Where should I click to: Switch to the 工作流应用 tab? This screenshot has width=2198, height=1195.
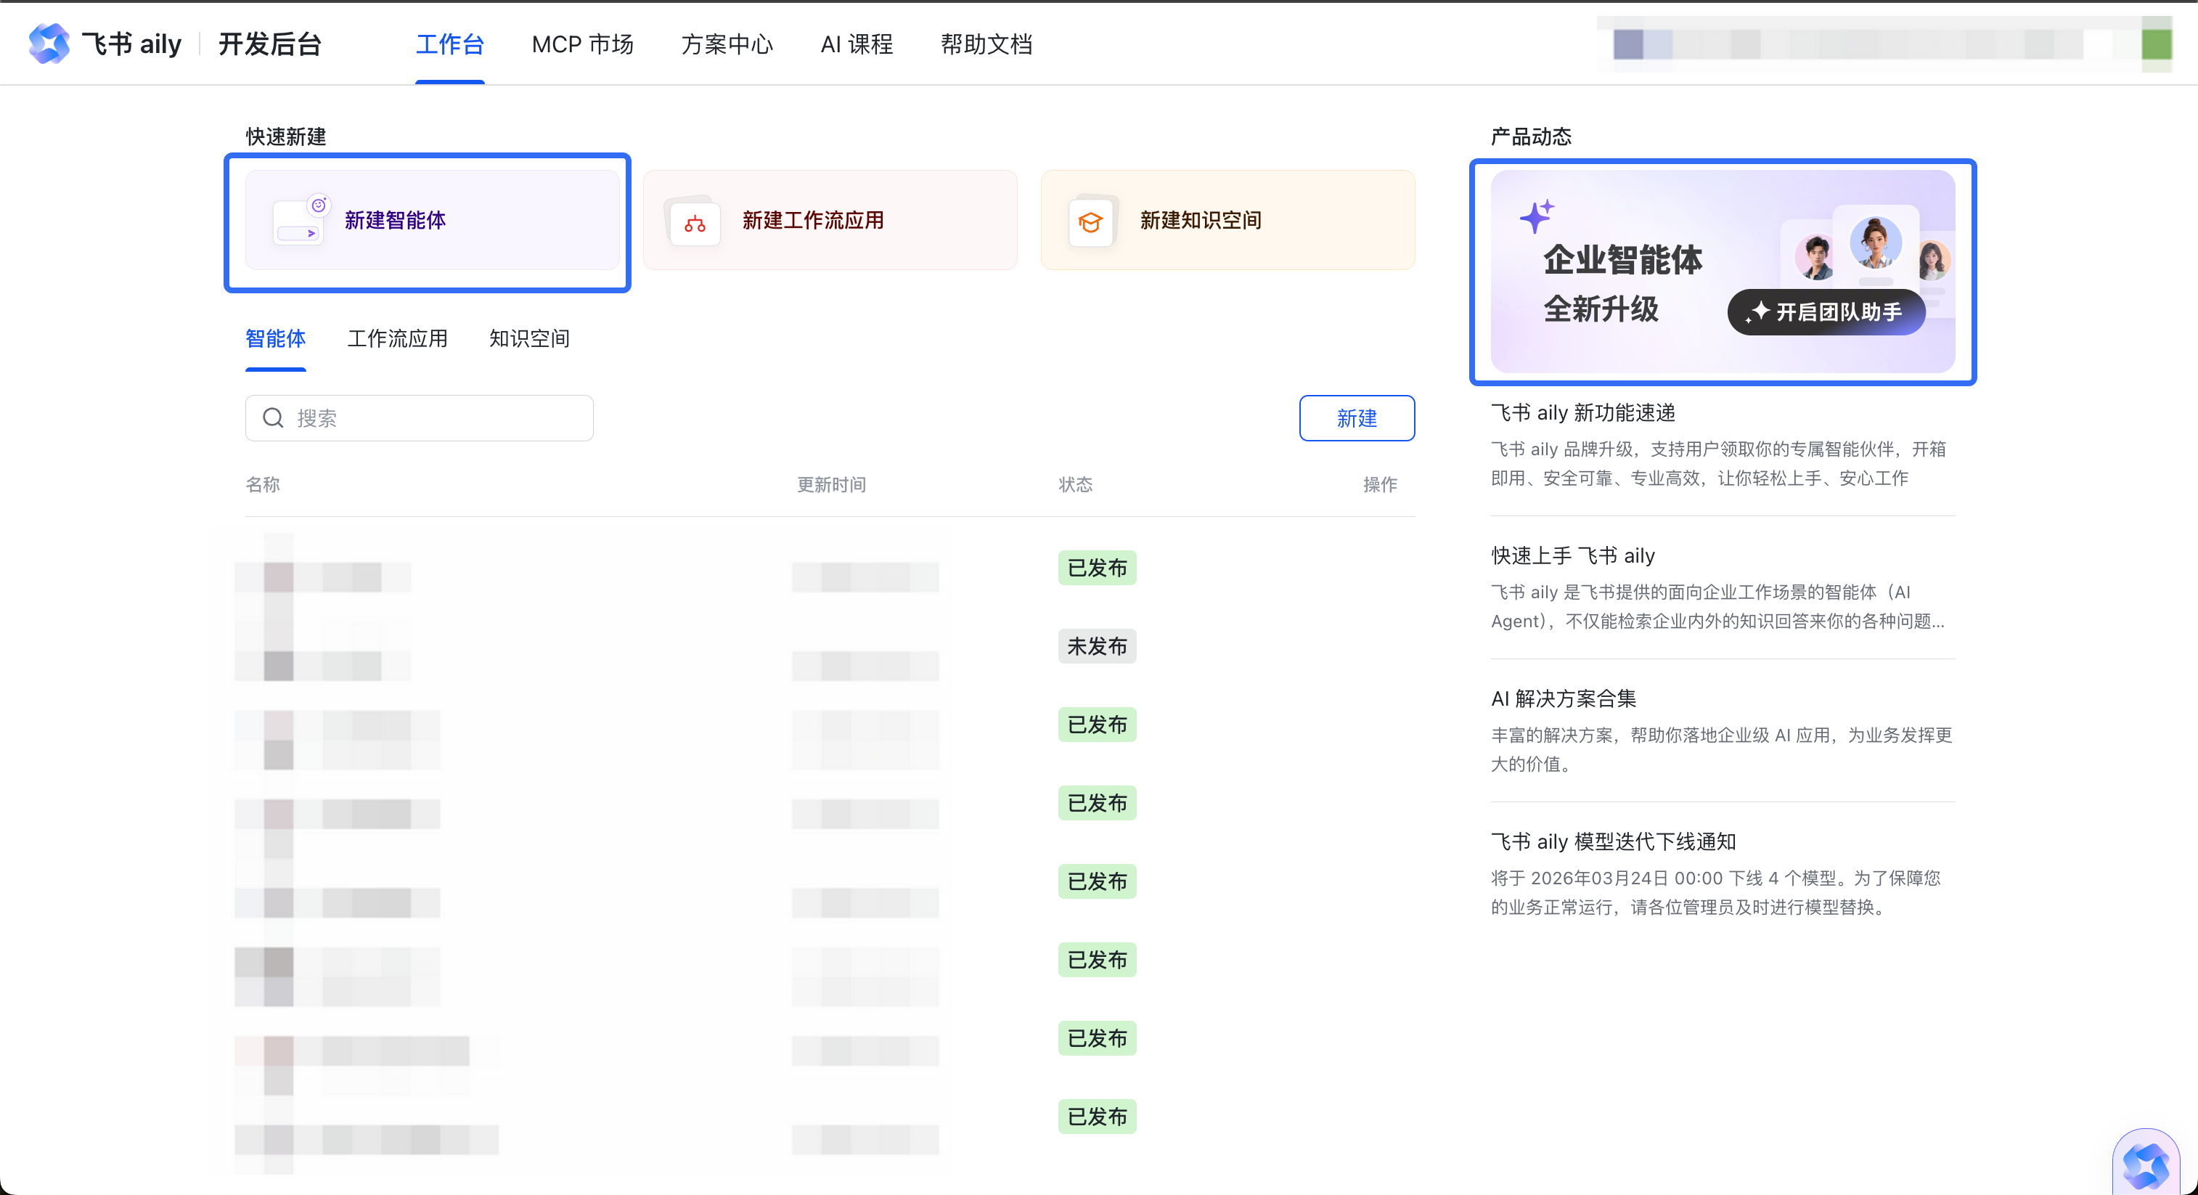[397, 339]
